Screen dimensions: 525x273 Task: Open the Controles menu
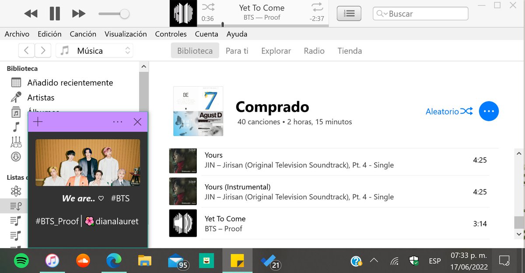[x=171, y=34]
